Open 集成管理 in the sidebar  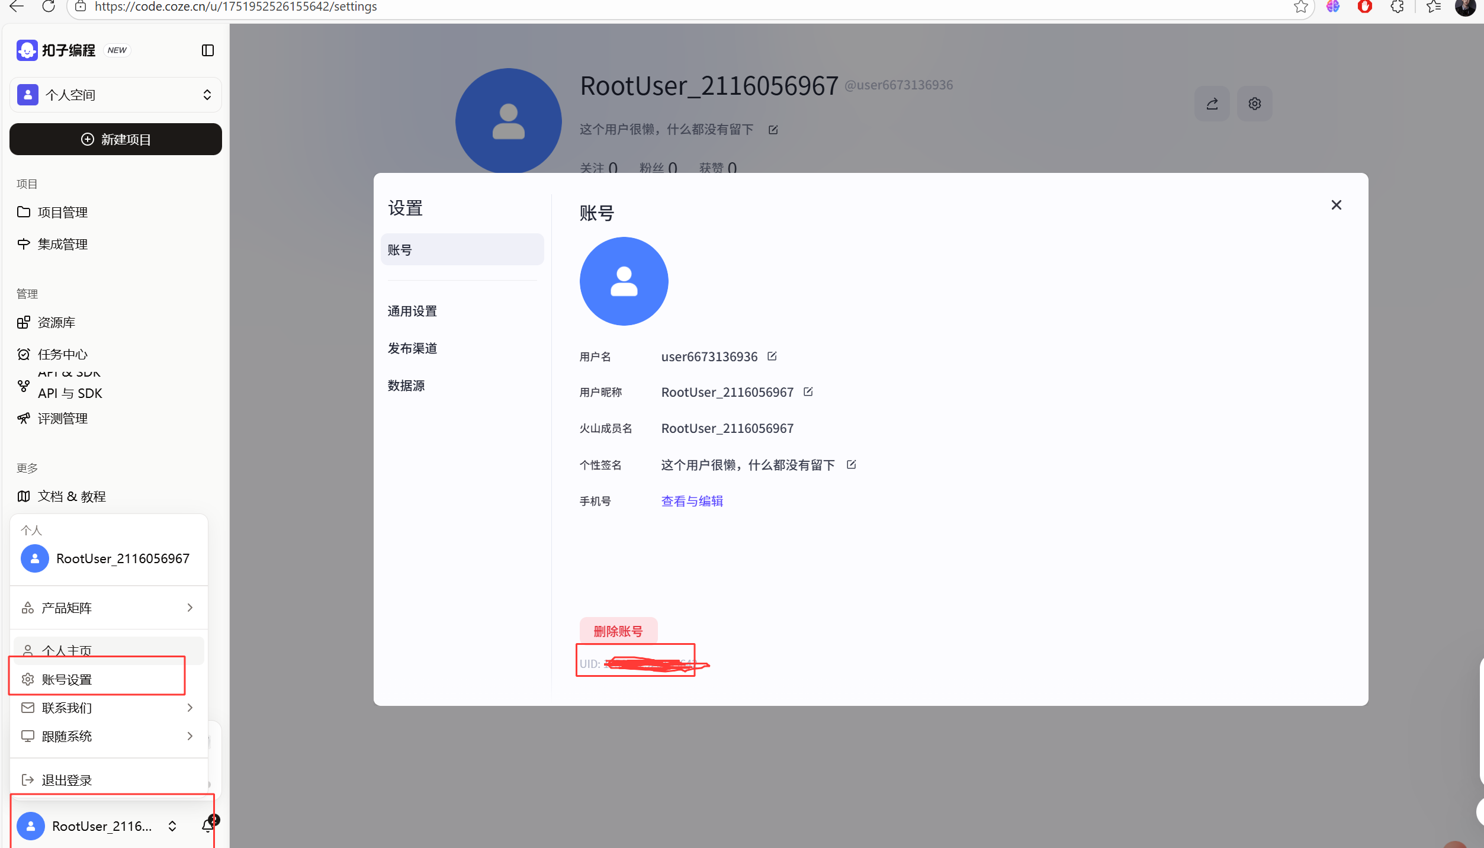click(62, 244)
